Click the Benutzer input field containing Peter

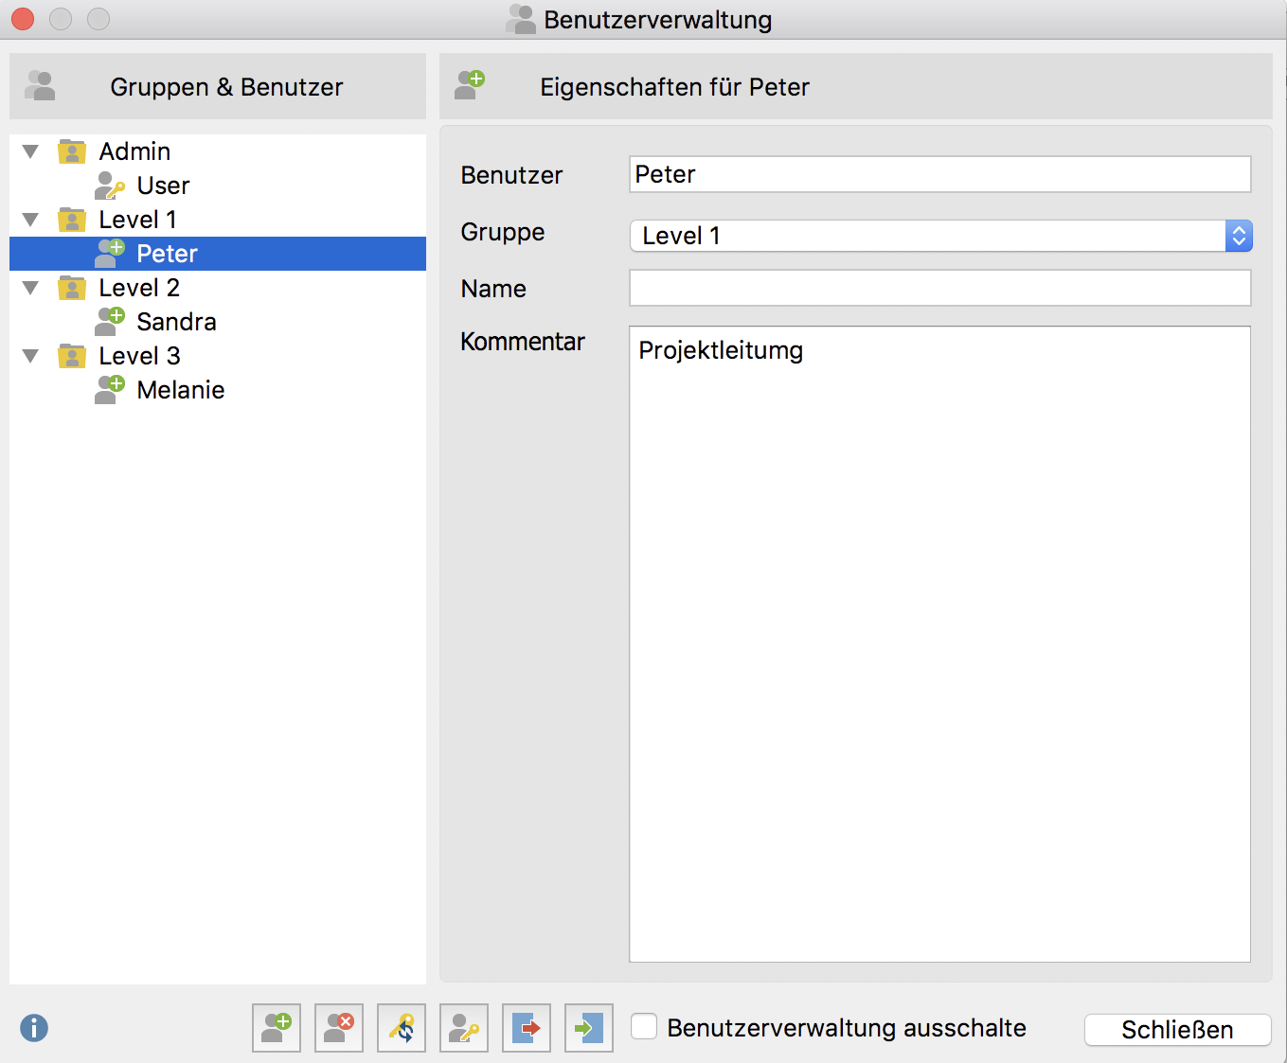tap(940, 174)
